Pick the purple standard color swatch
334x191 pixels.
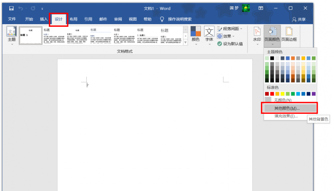[314, 94]
